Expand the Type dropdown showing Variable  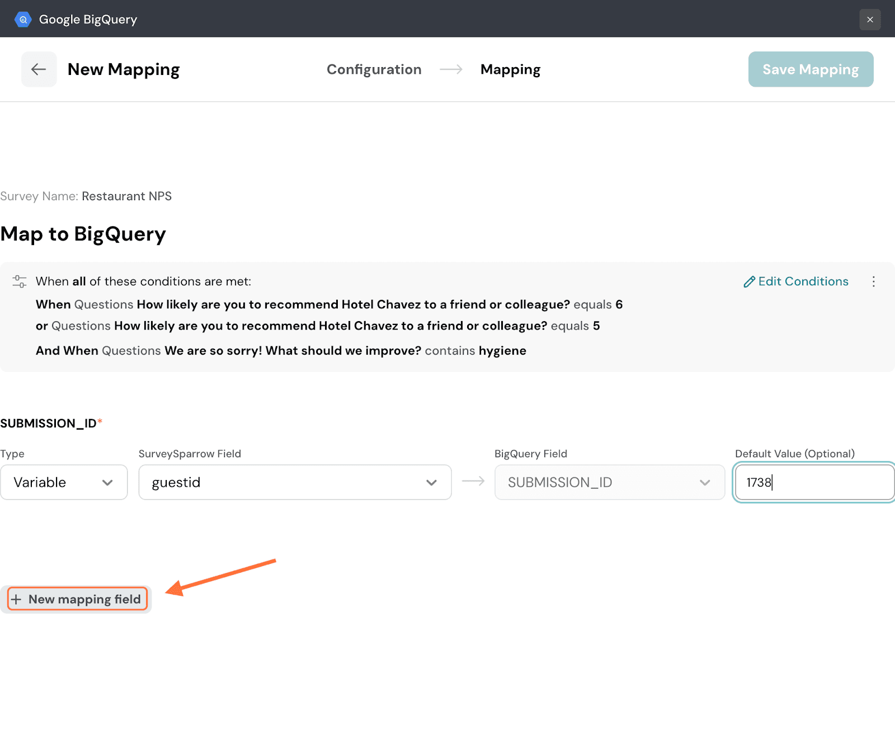pos(64,482)
